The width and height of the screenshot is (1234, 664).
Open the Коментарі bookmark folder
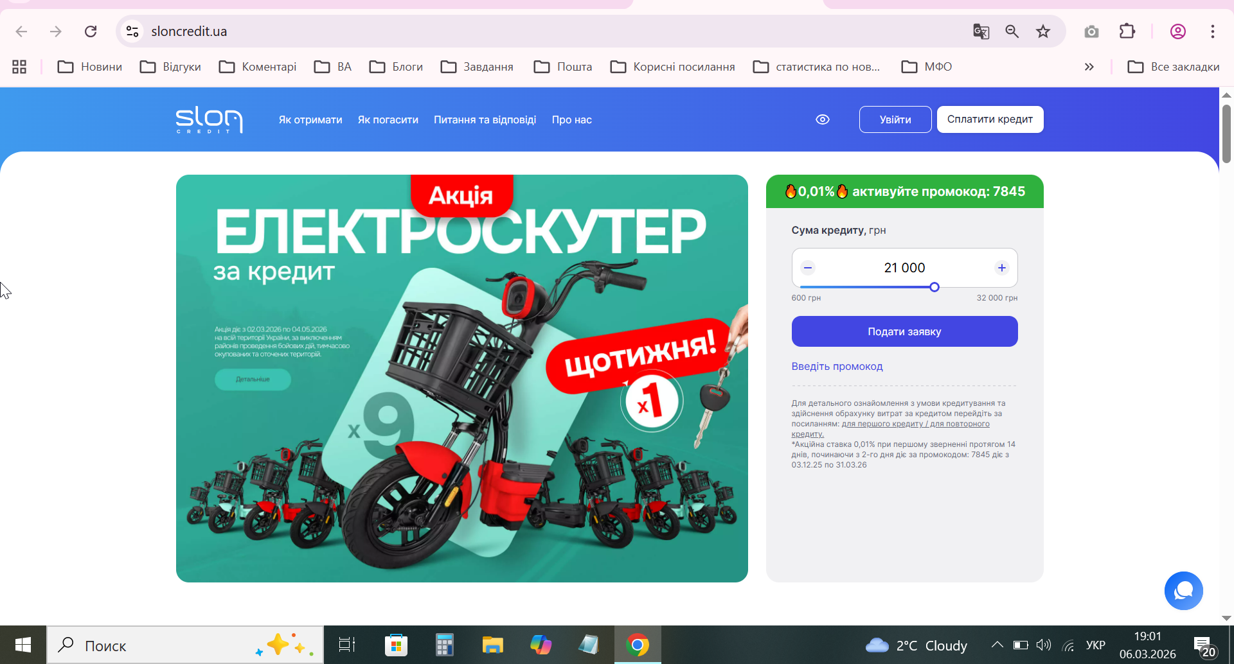[258, 67]
